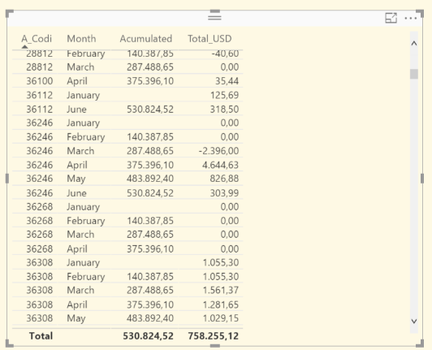This screenshot has height=350, width=432.
Task: Select June in the 36112 row
Action: coord(76,109)
